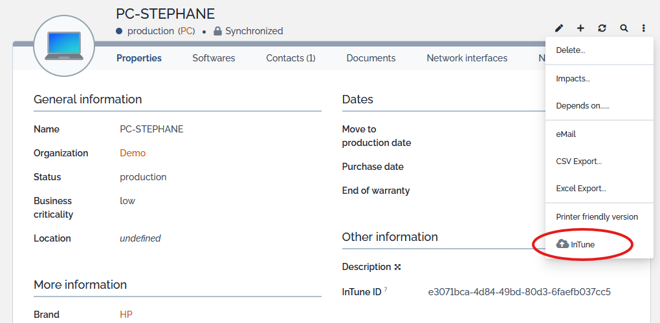The height and width of the screenshot is (323, 660).
Task: Click the InTune ID help question mark
Action: click(386, 290)
